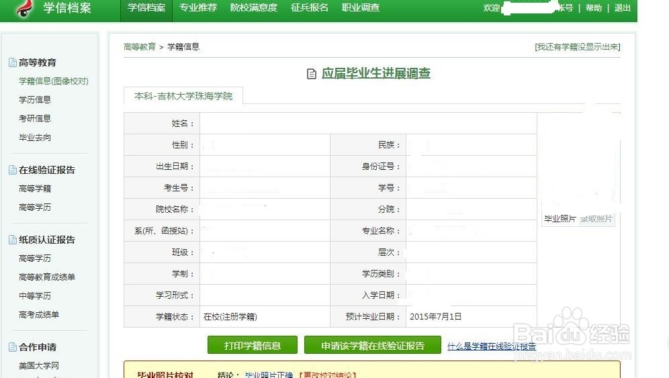Open the 院校满意度 navigation item

pos(253,7)
